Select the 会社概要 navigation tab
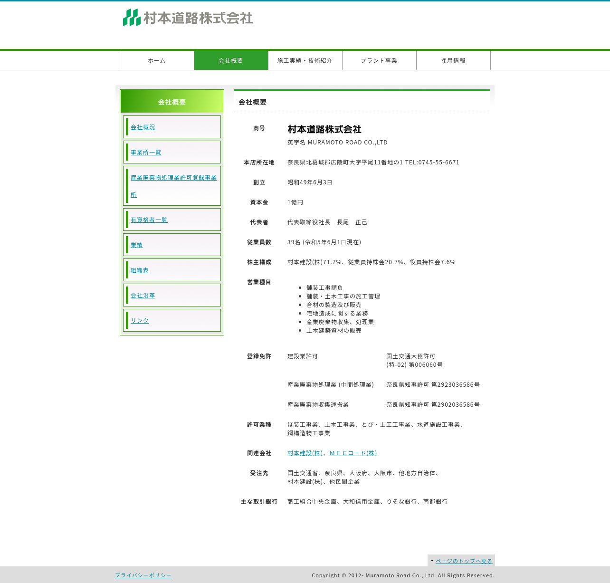Viewport: 610px width, 583px height. pos(231,60)
